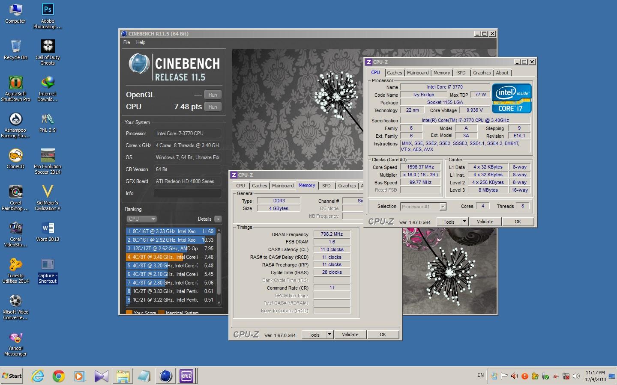The width and height of the screenshot is (617, 385).
Task: Click Validate in rear CPU-Z window
Action: [350, 335]
